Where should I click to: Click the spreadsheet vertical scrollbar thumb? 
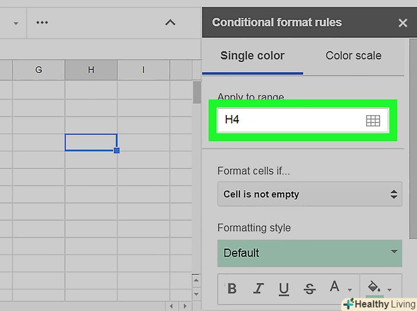coord(196,92)
